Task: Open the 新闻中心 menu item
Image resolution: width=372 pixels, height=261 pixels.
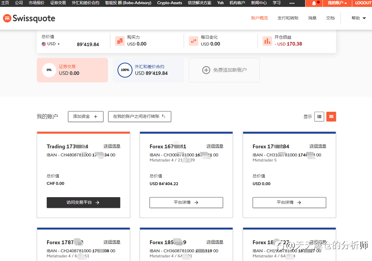Action: (x=259, y=3)
